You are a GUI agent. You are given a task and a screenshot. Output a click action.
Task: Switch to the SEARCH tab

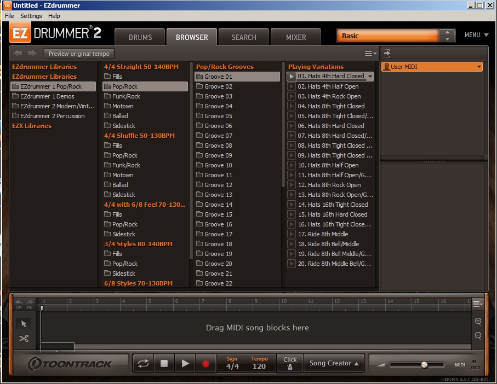click(x=244, y=37)
